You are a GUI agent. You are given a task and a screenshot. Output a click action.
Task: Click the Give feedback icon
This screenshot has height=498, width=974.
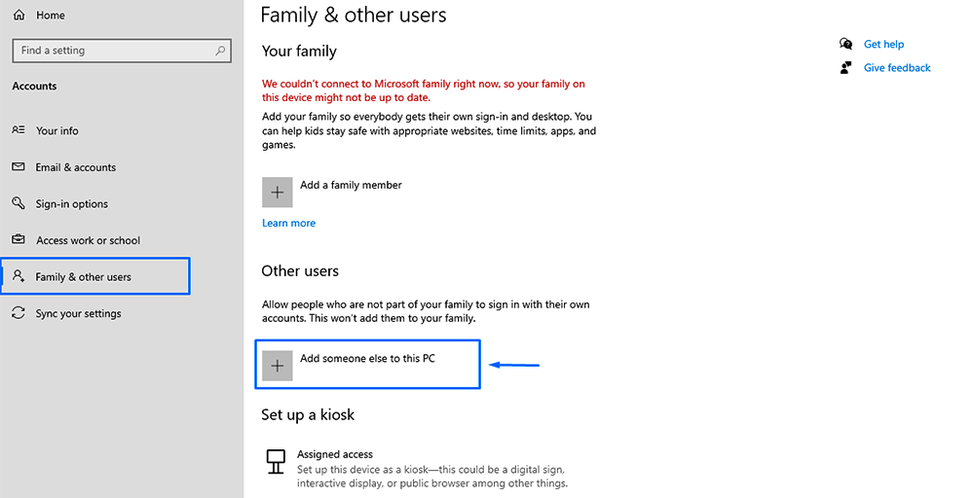point(845,68)
